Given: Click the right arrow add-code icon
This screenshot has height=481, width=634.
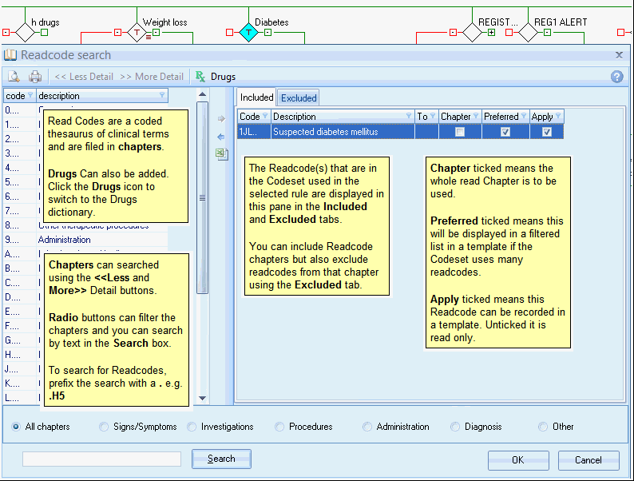Looking at the screenshot, I should 221,119.
